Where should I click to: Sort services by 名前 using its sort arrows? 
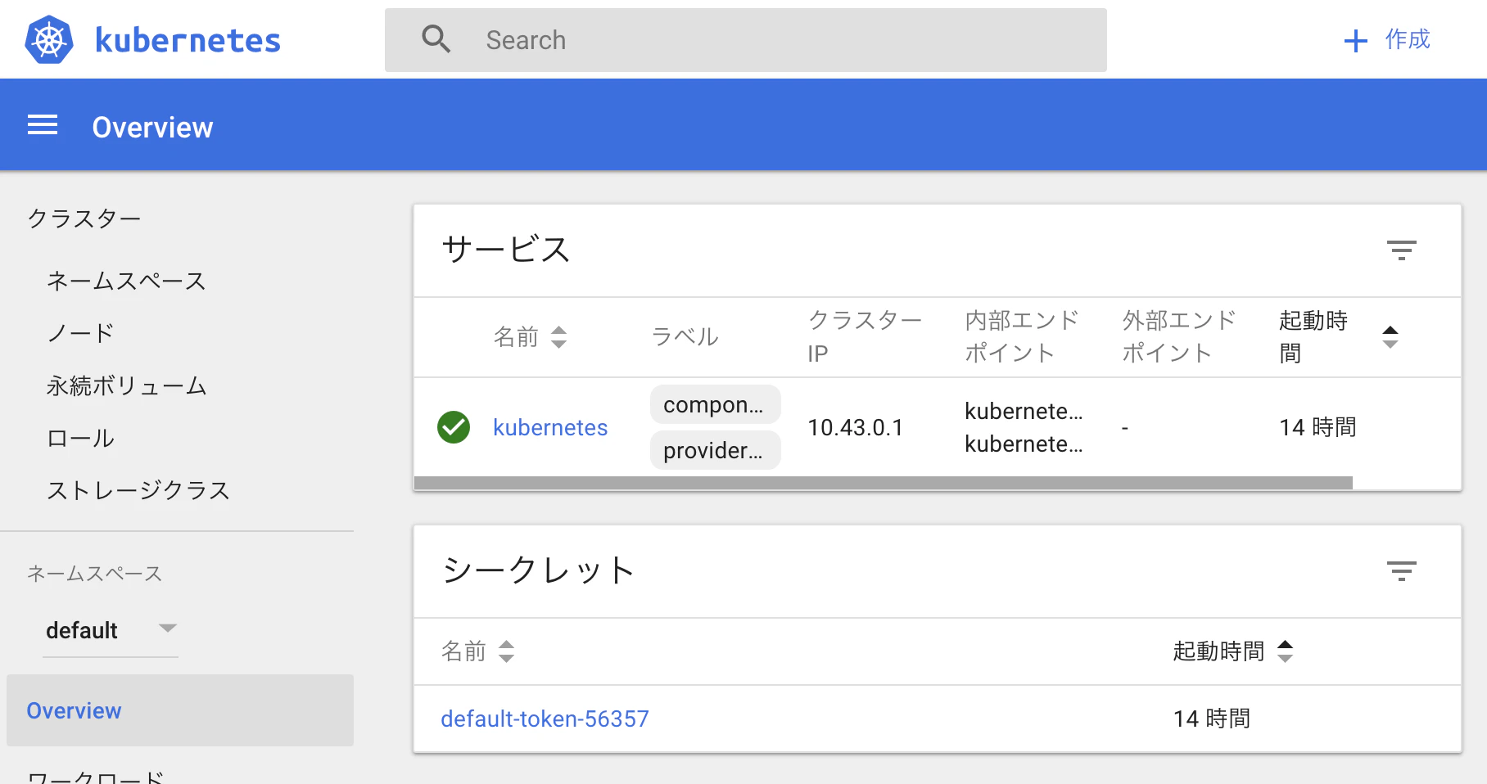coord(559,336)
